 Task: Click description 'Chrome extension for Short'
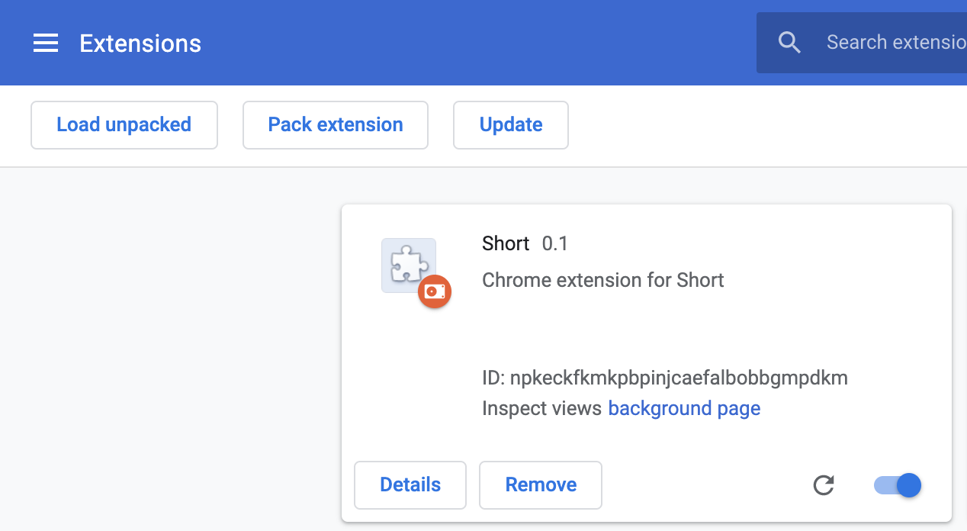coord(603,280)
